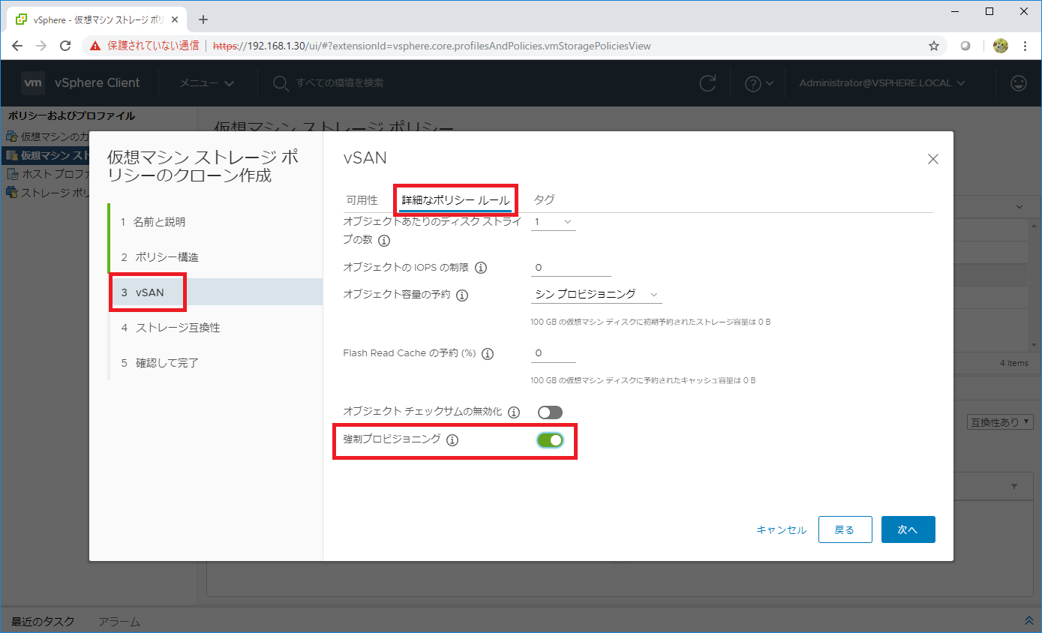Click キャンセル to cancel wizard
The image size is (1042, 633).
tap(782, 530)
